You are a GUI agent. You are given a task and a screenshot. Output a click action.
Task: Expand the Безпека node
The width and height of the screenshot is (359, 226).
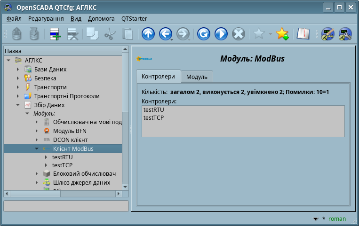coord(18,78)
